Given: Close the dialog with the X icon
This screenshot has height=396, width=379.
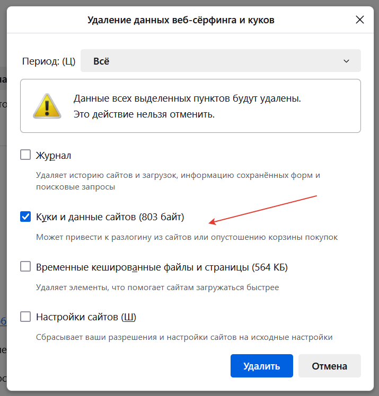Looking at the screenshot, I should [x=359, y=20].
